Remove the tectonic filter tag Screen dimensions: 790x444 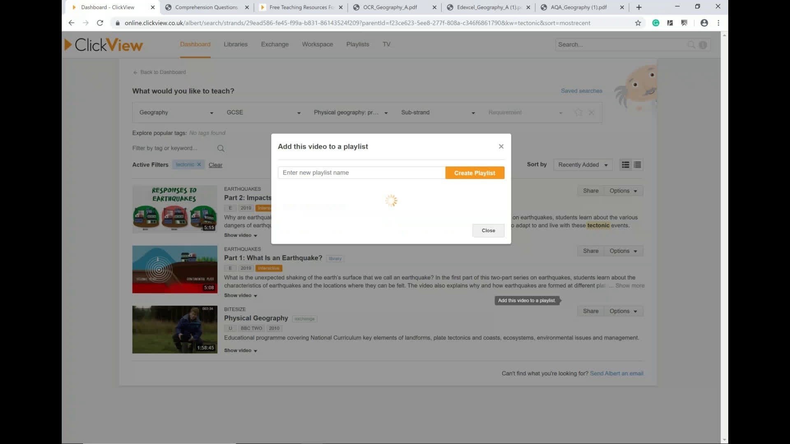coord(199,164)
